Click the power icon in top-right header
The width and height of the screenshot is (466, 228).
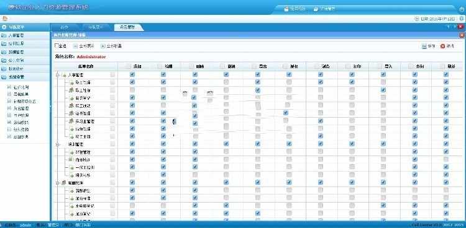pyautogui.click(x=462, y=9)
